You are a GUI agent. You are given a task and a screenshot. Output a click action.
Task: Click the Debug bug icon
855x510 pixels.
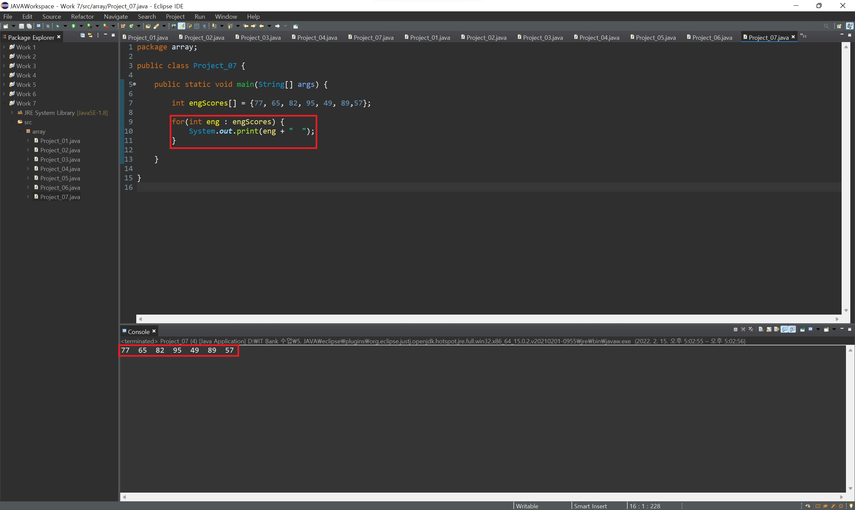[x=57, y=26]
